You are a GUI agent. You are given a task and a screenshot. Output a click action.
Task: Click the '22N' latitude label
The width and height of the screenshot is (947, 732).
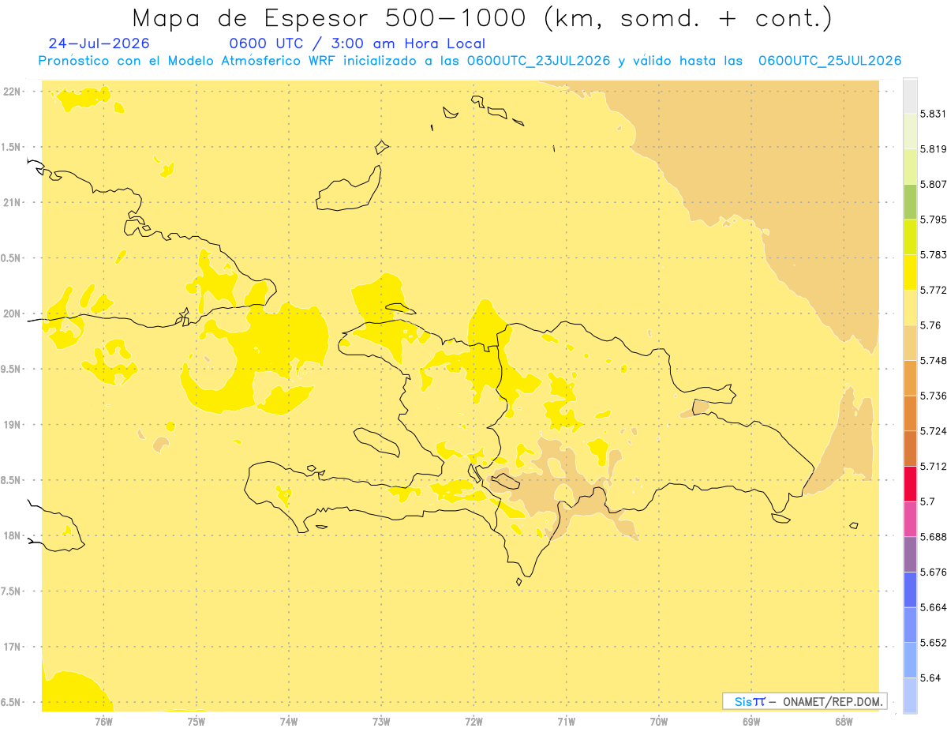[13, 92]
